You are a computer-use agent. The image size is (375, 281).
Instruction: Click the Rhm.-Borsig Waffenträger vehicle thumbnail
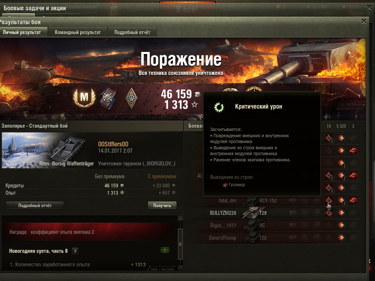pos(48,150)
